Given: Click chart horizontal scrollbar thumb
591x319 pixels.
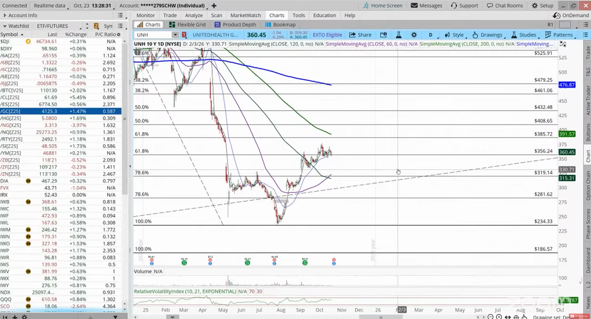Looking at the screenshot, I should [381, 317].
